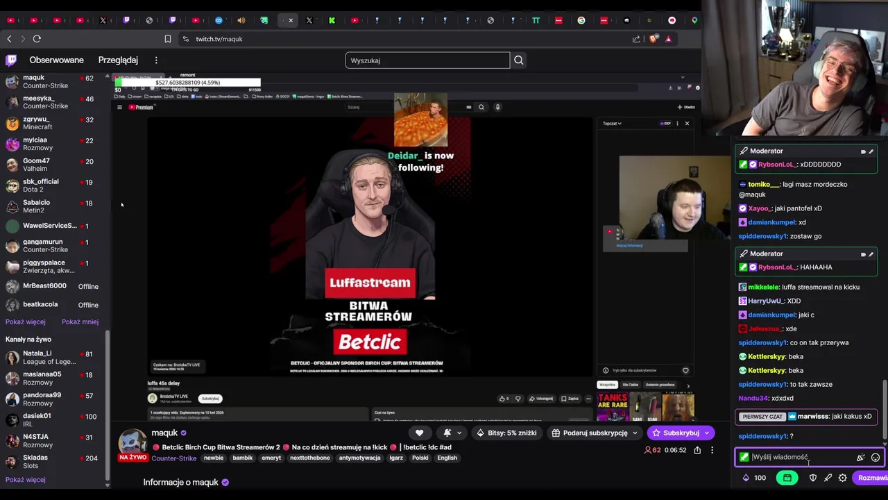Click the bambik tag

(x=243, y=458)
